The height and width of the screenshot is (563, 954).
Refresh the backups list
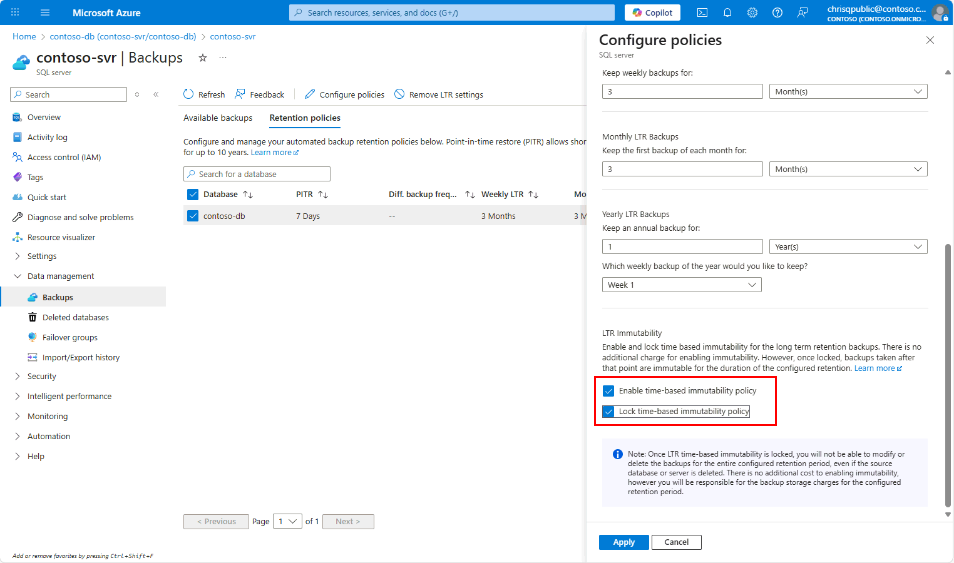(x=204, y=94)
